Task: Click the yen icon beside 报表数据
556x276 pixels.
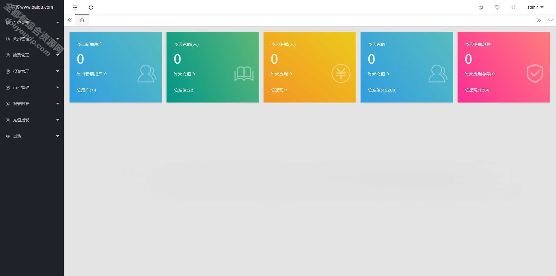Action: [x=8, y=104]
